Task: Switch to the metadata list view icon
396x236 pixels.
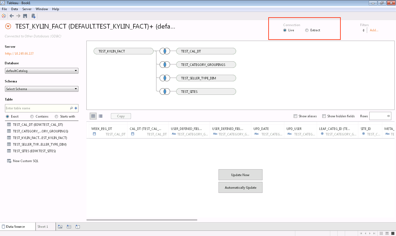Action: (x=101, y=116)
